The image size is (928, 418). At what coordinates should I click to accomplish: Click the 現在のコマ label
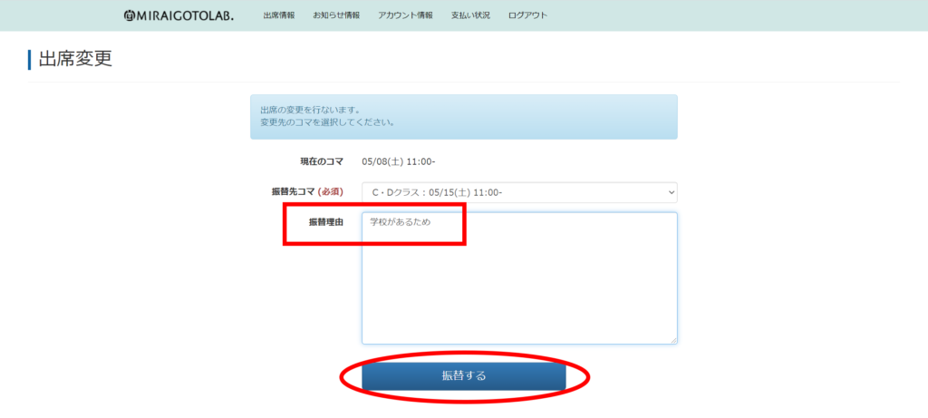click(x=322, y=161)
